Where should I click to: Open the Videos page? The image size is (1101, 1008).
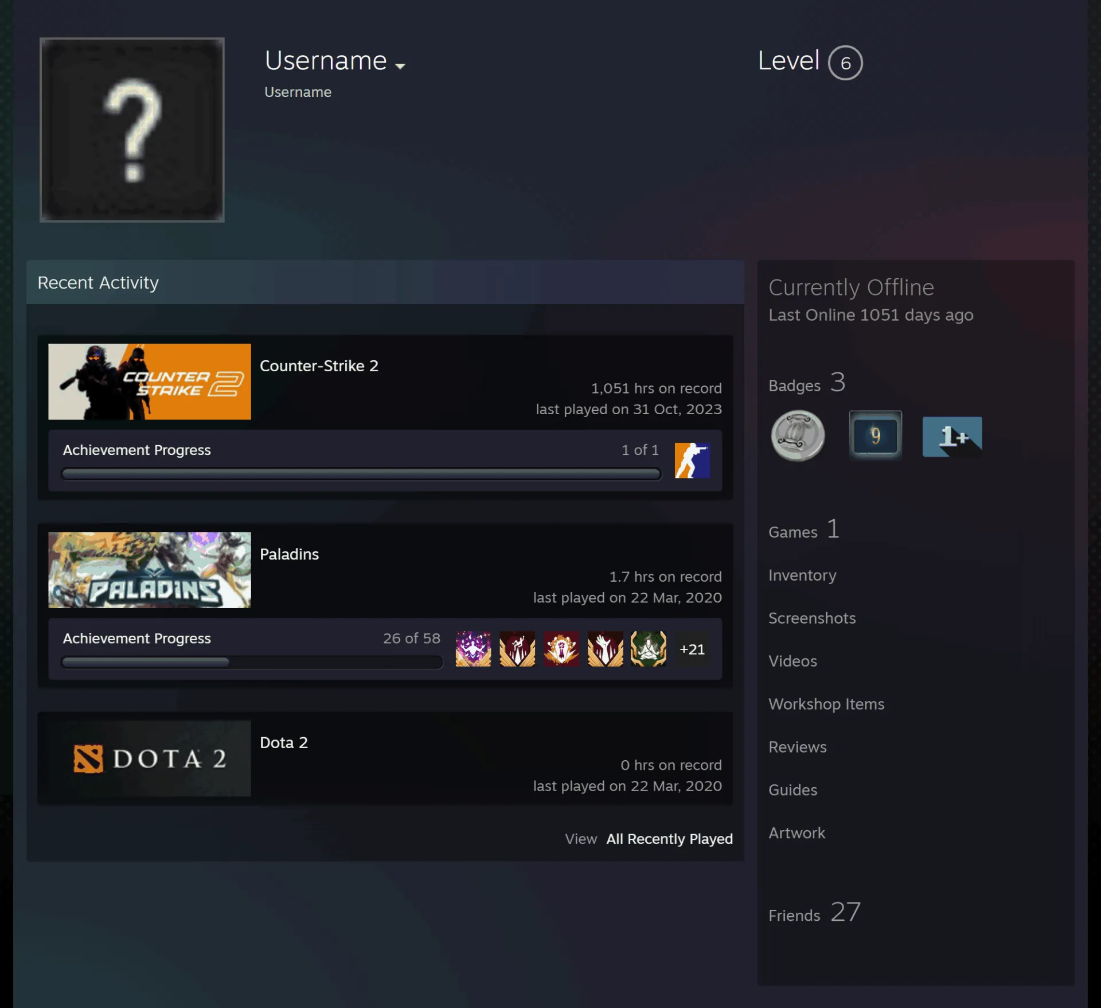tap(792, 661)
